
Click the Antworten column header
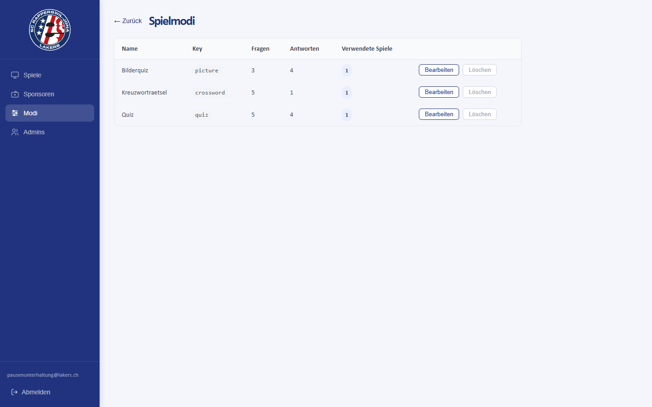pyautogui.click(x=304, y=48)
